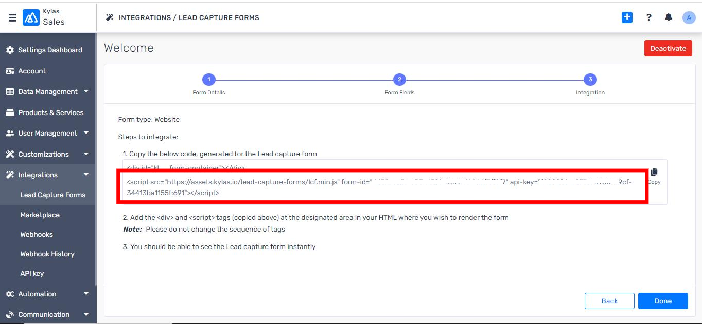Image resolution: width=702 pixels, height=324 pixels.
Task: Click the Communication phone icon
Action: pos(10,314)
